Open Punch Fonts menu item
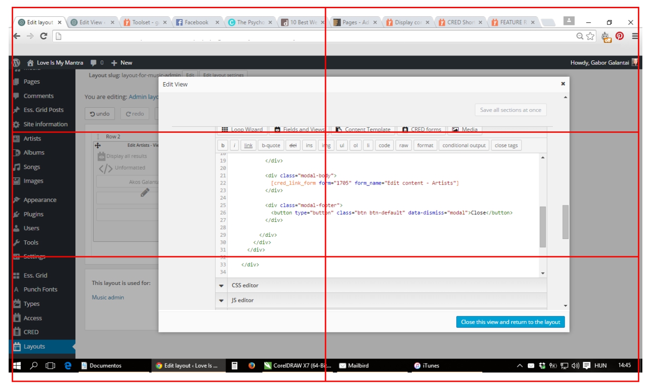The width and height of the screenshot is (651, 389). [x=40, y=289]
